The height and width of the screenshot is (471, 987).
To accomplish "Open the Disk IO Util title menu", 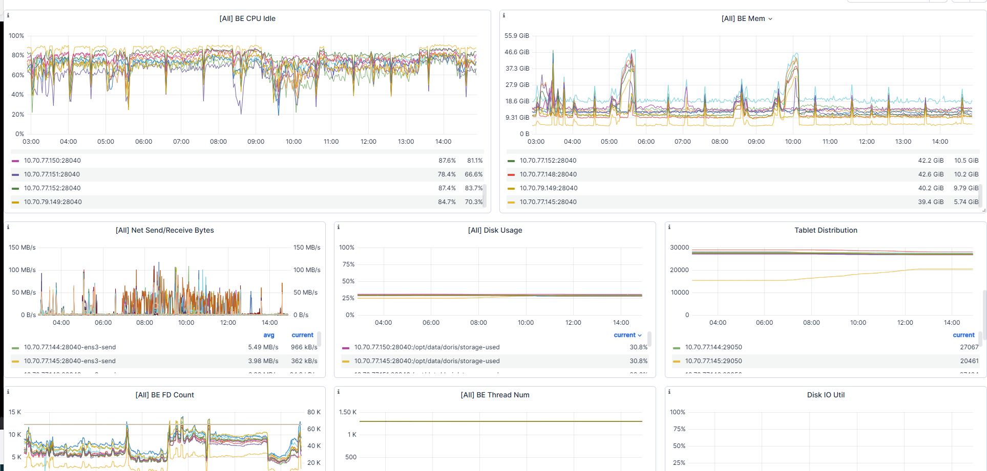I will [826, 395].
